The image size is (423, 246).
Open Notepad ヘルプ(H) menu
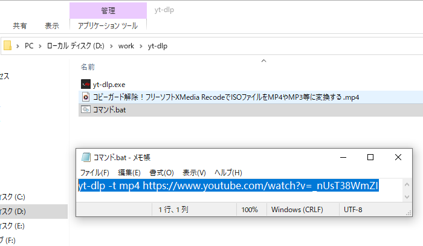click(x=228, y=173)
